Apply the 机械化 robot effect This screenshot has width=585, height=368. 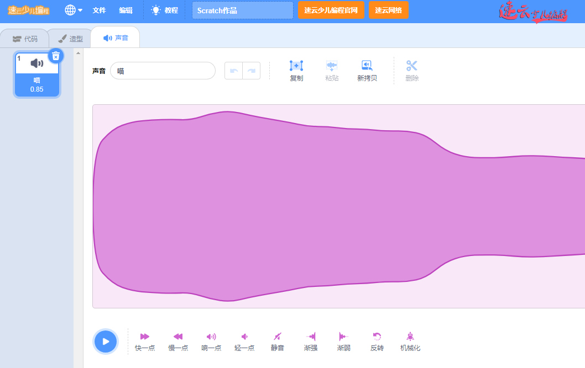410,337
